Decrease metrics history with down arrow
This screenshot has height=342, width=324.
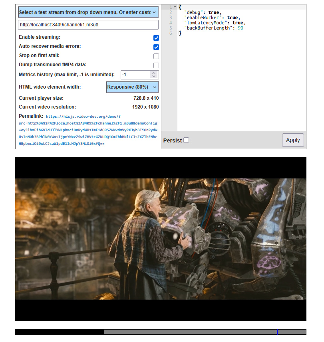point(154,76)
